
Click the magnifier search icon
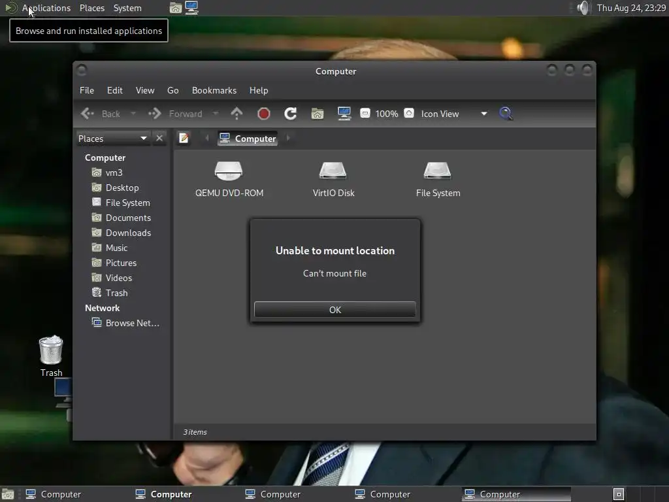point(506,114)
